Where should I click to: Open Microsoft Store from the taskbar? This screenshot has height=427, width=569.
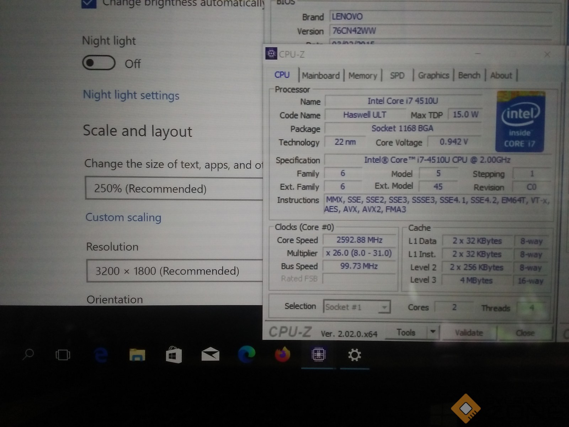tap(174, 354)
